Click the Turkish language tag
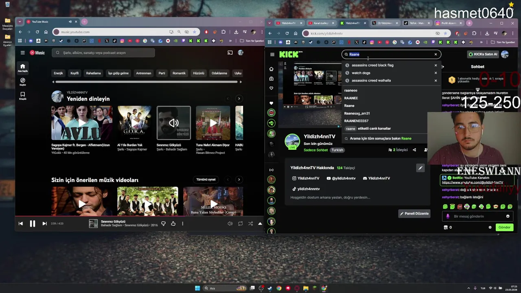Screen dimensions: 521x293 [x=337, y=150]
